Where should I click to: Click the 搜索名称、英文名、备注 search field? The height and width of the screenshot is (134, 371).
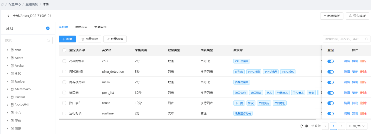pyautogui.click(x=347, y=39)
